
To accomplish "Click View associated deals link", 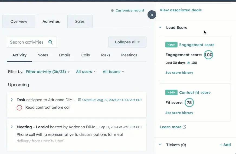I will point(181,10).
